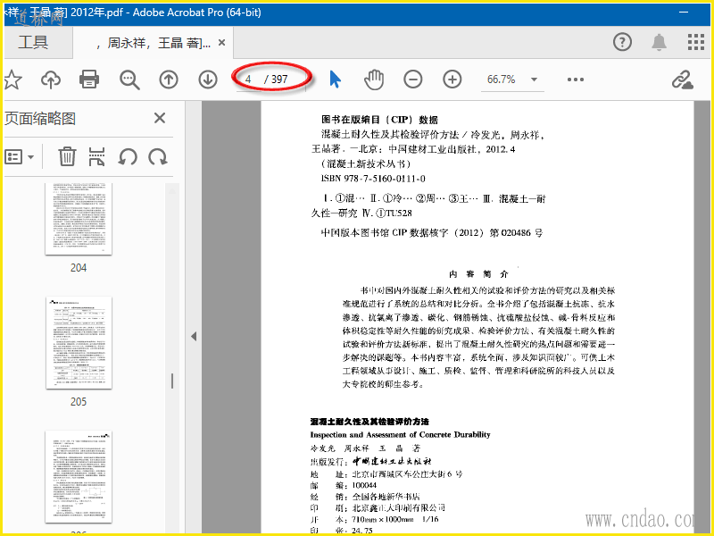Click the current page number field
The width and height of the screenshot is (714, 536).
click(x=248, y=80)
